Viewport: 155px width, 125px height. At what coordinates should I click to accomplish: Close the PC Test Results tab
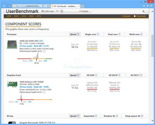click(x=79, y=6)
